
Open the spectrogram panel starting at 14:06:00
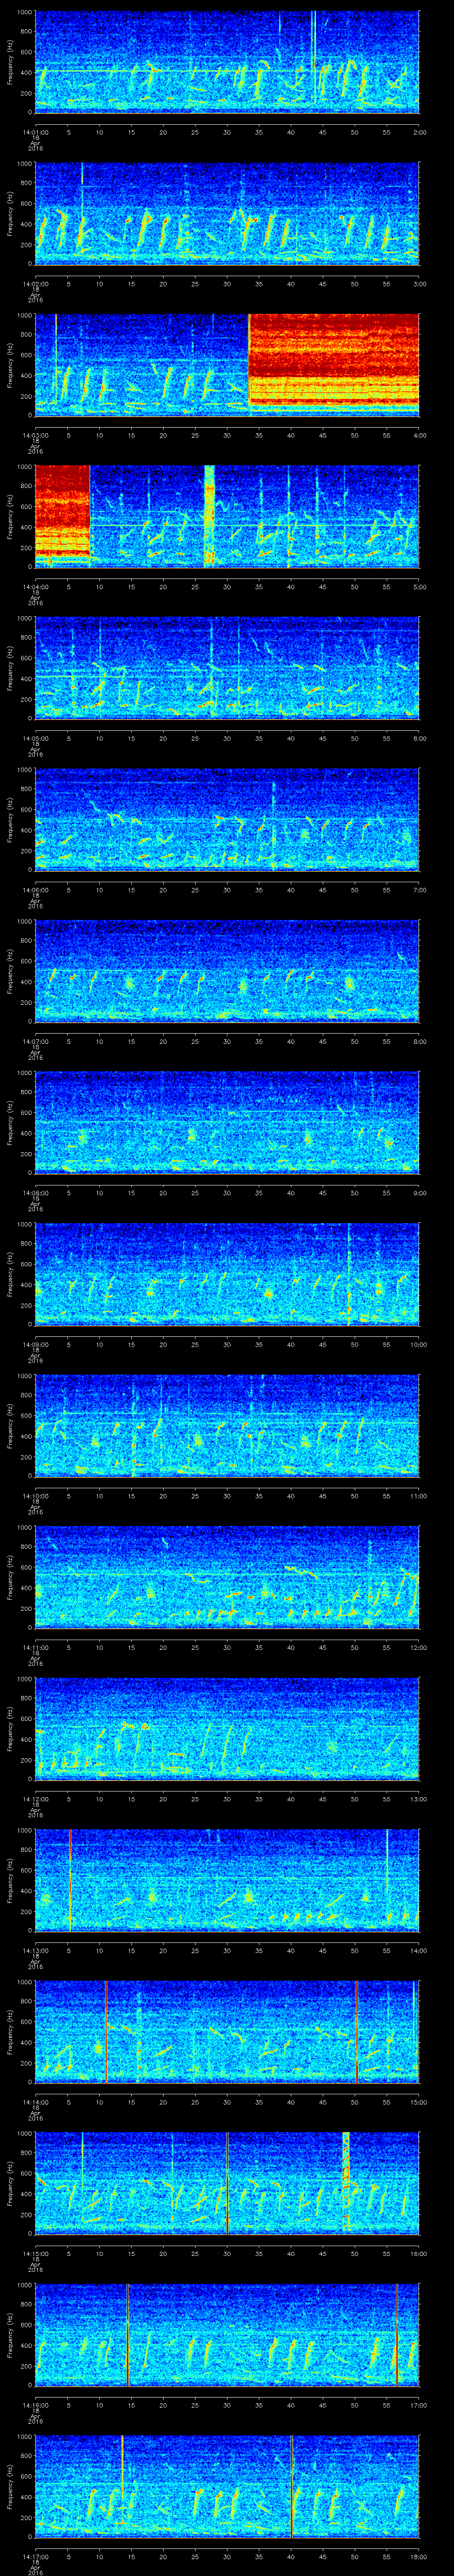[x=227, y=819]
